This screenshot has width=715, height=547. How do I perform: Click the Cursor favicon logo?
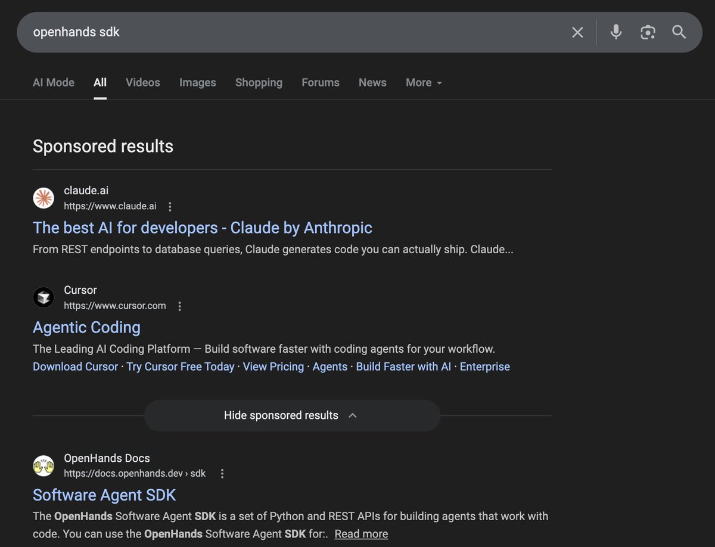pyautogui.click(x=43, y=297)
